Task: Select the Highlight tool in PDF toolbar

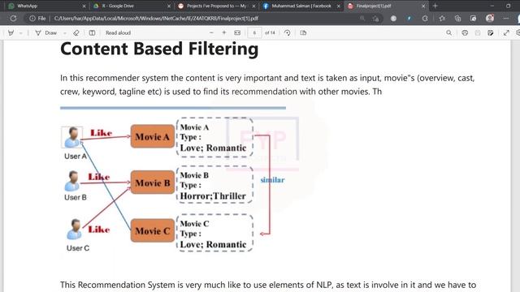Action: coord(11,32)
